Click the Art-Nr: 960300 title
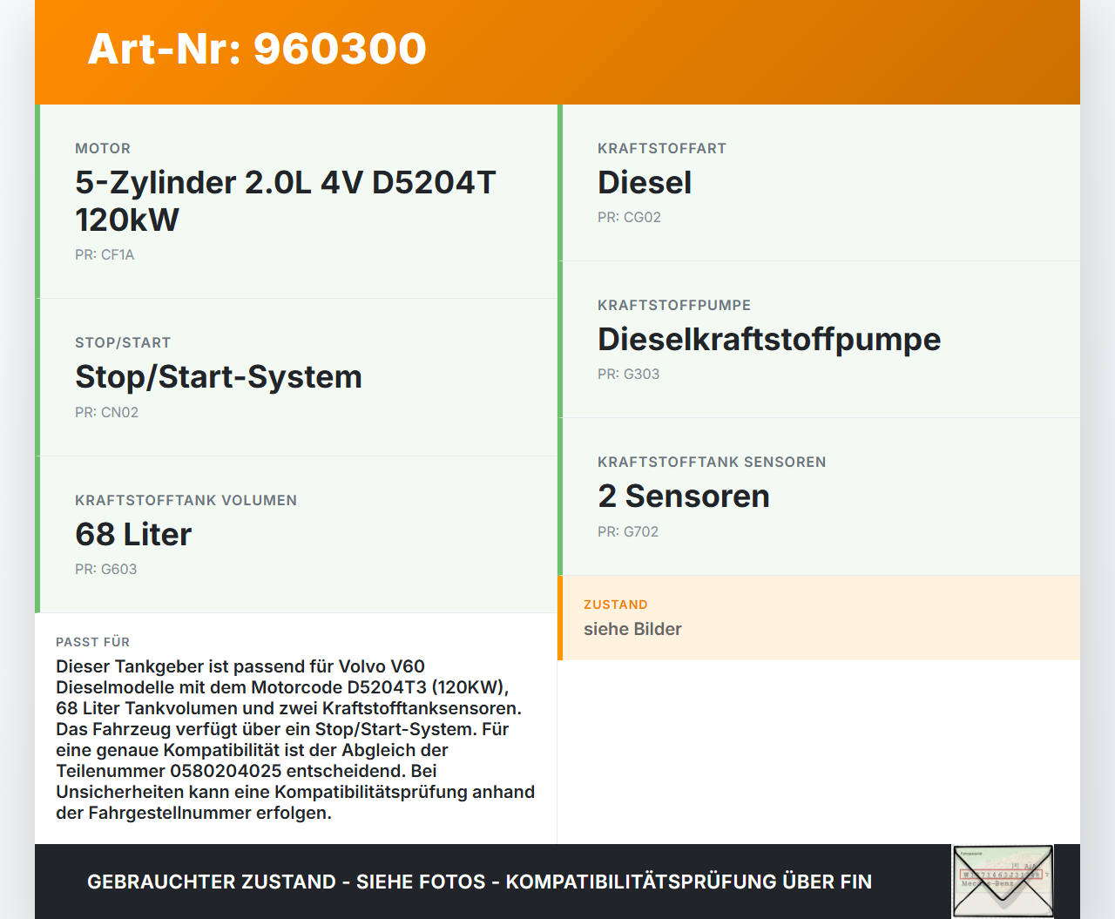 click(256, 50)
